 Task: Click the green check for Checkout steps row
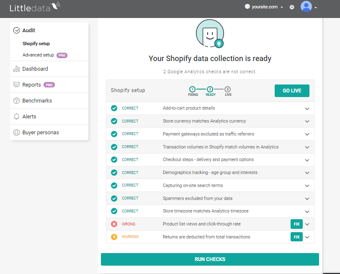114,160
